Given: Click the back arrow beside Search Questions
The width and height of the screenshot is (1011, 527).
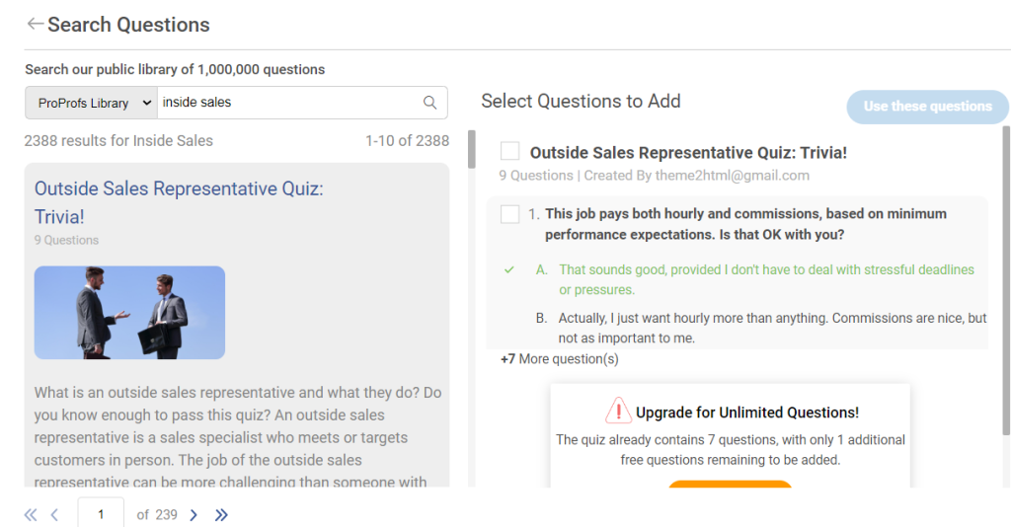Looking at the screenshot, I should [36, 24].
